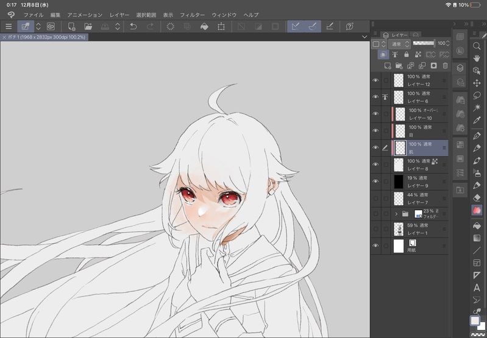Click the New canvas icon in command bar
Screen dimensions: 487x338
click(72, 27)
